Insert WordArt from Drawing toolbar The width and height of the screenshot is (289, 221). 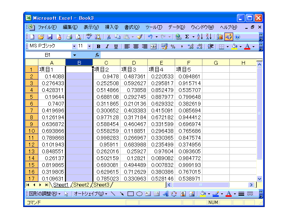click(166, 194)
